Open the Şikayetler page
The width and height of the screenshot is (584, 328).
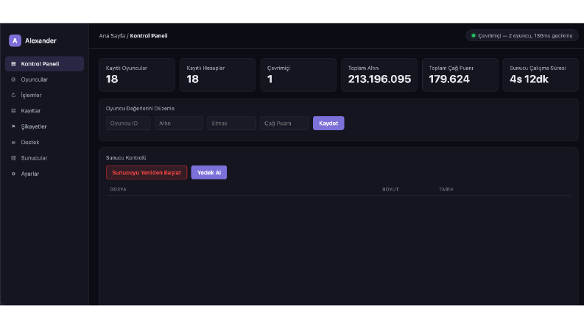[44, 126]
